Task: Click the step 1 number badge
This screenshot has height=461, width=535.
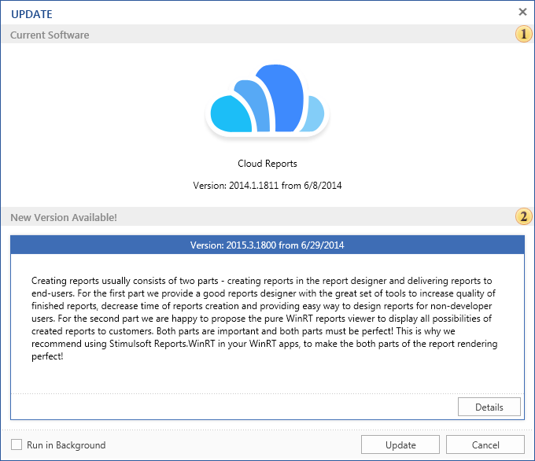Action: click(x=523, y=35)
